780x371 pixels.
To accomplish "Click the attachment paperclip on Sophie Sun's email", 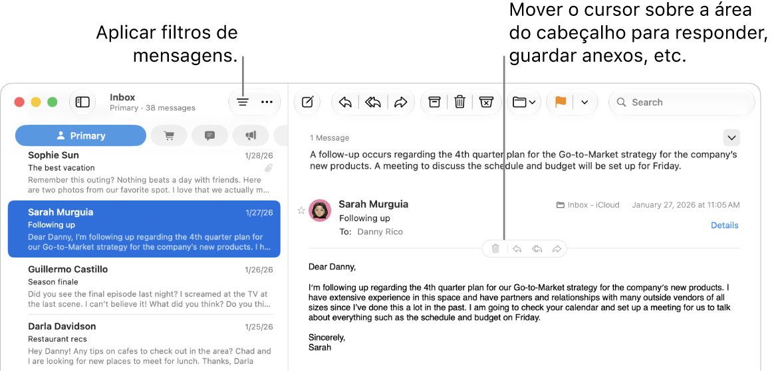I will (268, 168).
